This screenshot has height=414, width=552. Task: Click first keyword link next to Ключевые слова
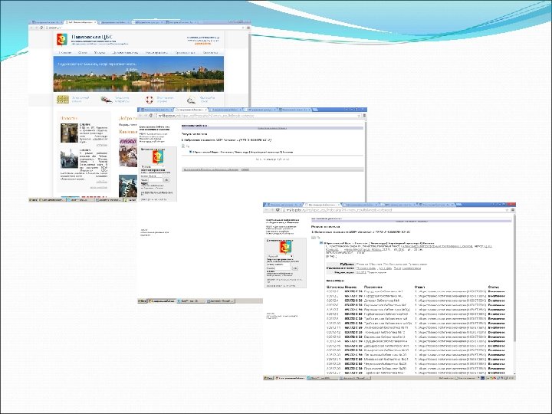(366, 268)
